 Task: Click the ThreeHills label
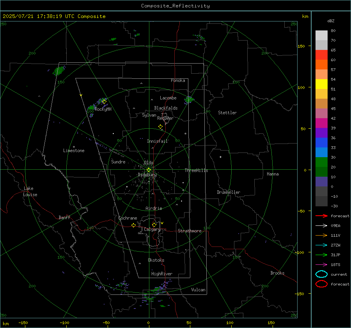tap(196, 170)
